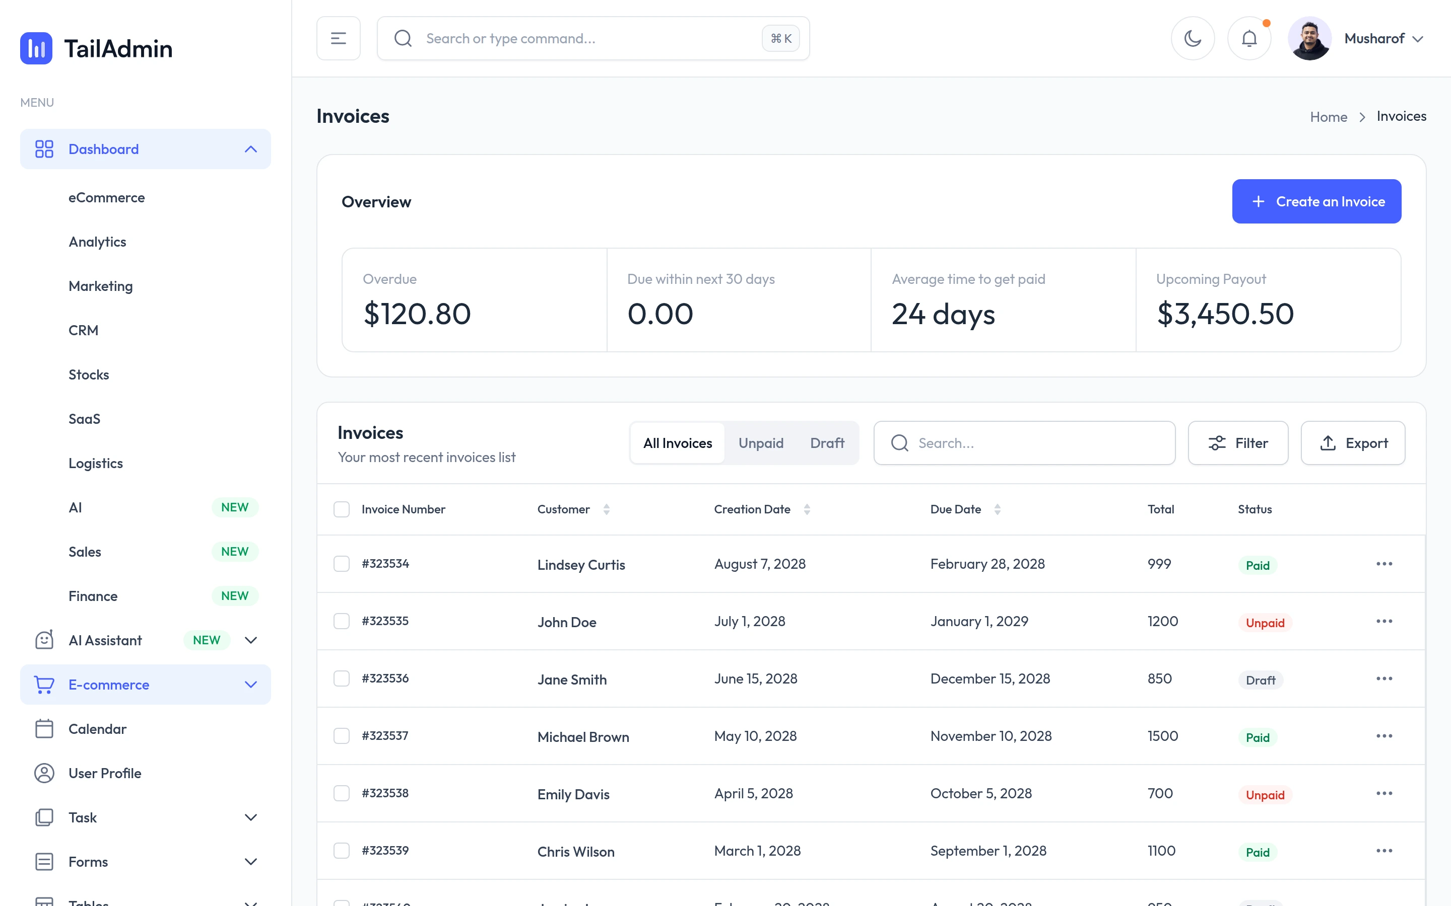Open actions menu for Lindsey Curtis invoice
This screenshot has width=1451, height=906.
(x=1384, y=564)
